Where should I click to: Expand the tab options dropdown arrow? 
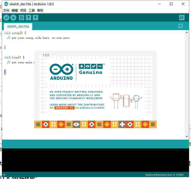click(180, 26)
